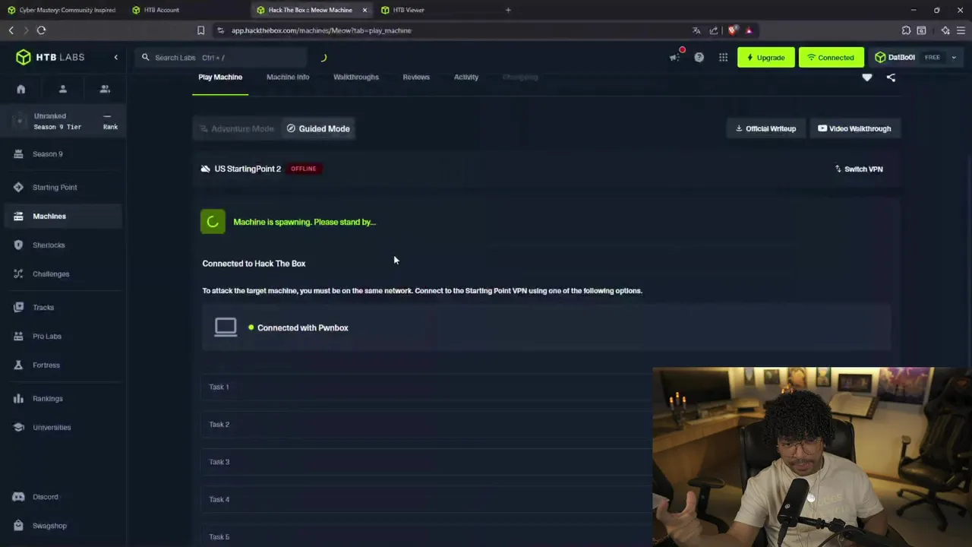Open Universities in the sidebar
The height and width of the screenshot is (547, 972).
[x=63, y=427]
